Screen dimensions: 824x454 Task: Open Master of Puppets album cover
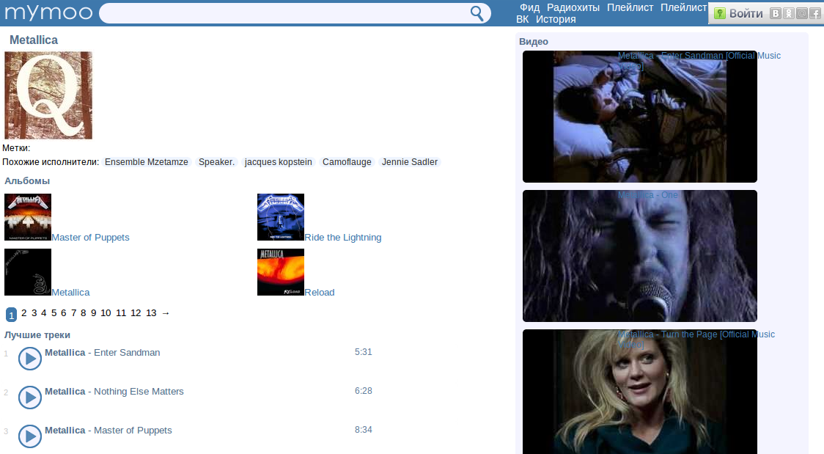[x=28, y=217]
